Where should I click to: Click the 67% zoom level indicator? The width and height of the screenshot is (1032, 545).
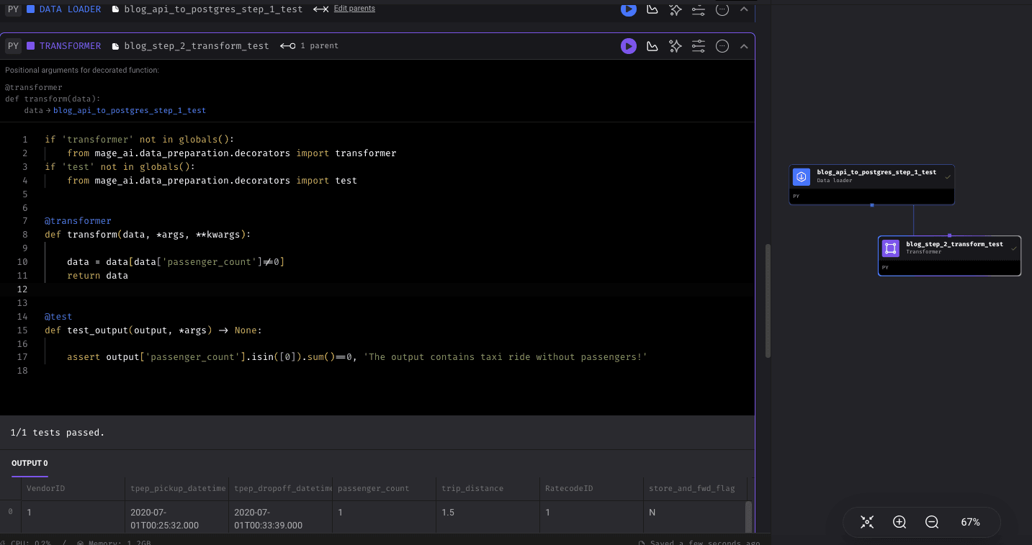[x=971, y=522]
